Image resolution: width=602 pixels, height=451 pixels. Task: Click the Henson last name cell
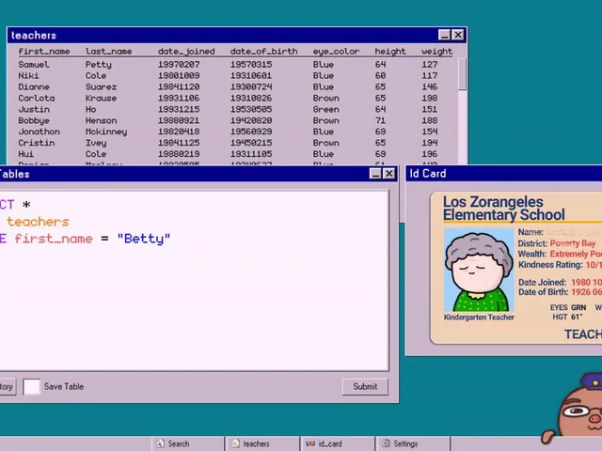click(x=101, y=120)
